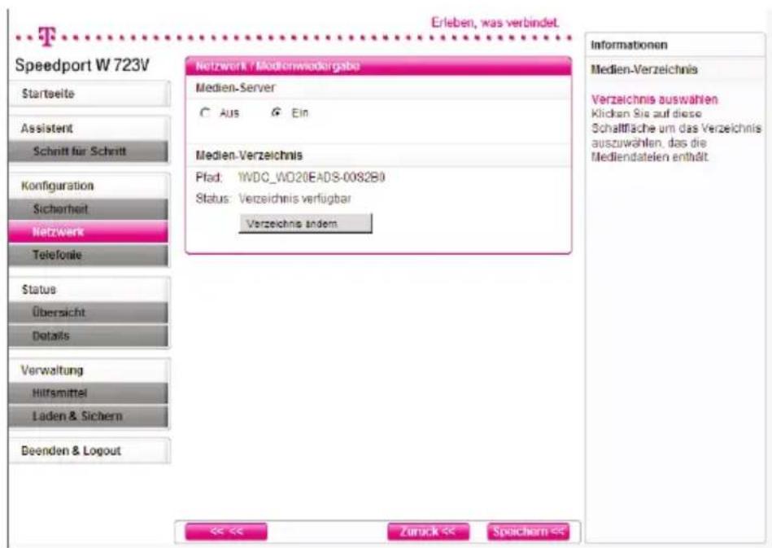Open Hilfsmittel tools page
Image resolution: width=772 pixels, height=548 pixels.
tap(88, 393)
